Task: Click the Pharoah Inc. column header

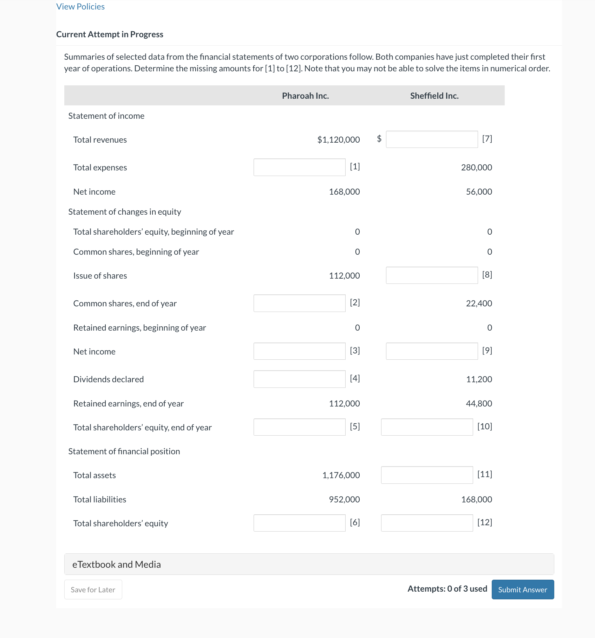Action: pos(305,95)
